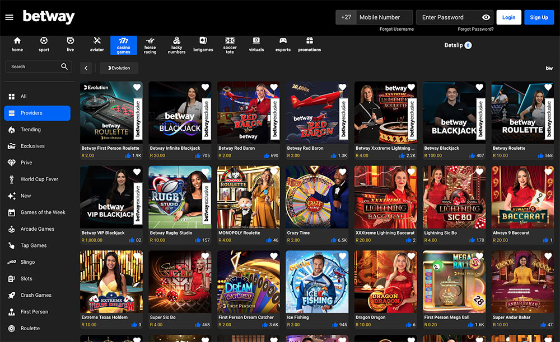Open Crash Games category

click(x=37, y=295)
